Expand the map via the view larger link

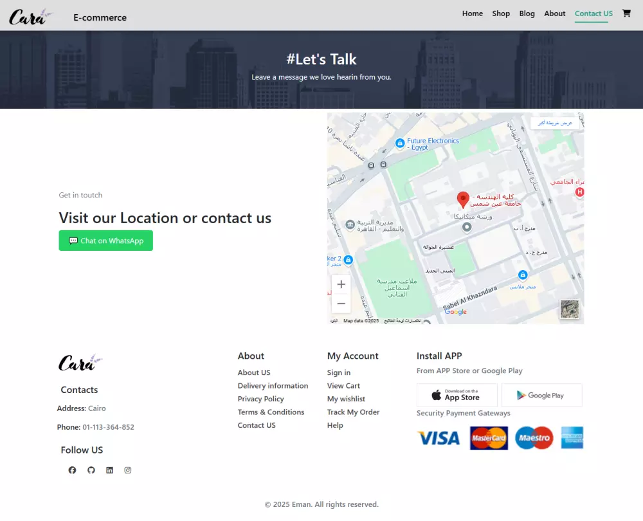click(556, 122)
